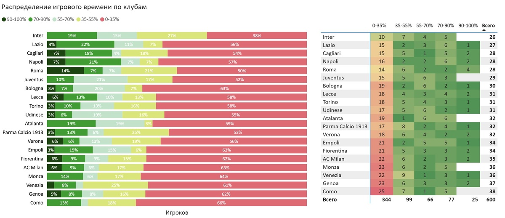Click the 90-100% dark green legend marker
This screenshot has height=218, width=505.
4,19
